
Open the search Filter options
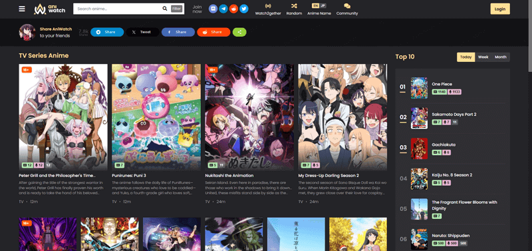coord(176,9)
